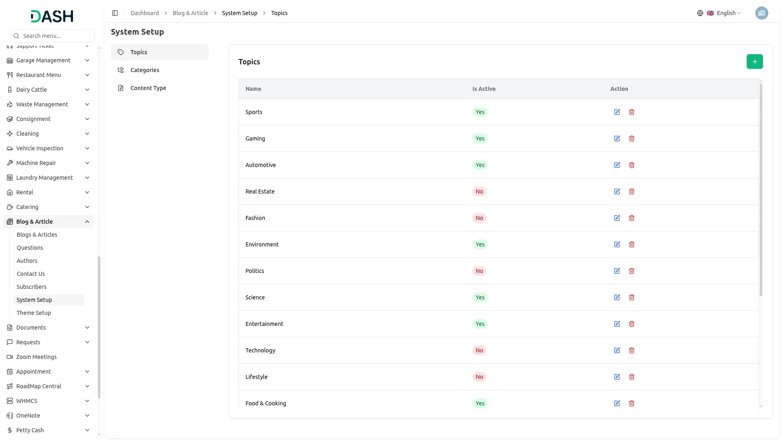Click the green plus add topic button

pyautogui.click(x=754, y=62)
